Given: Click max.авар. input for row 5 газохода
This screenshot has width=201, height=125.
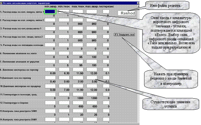Looking at the screenshot, I should coord(92,45).
